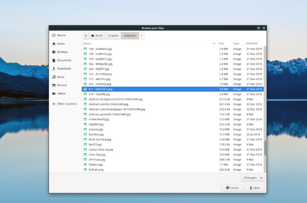Click the sort arrow on the Name column

point(214,43)
